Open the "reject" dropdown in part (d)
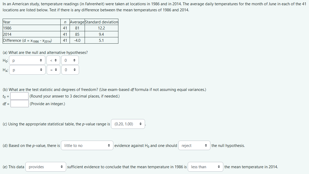 194,145
